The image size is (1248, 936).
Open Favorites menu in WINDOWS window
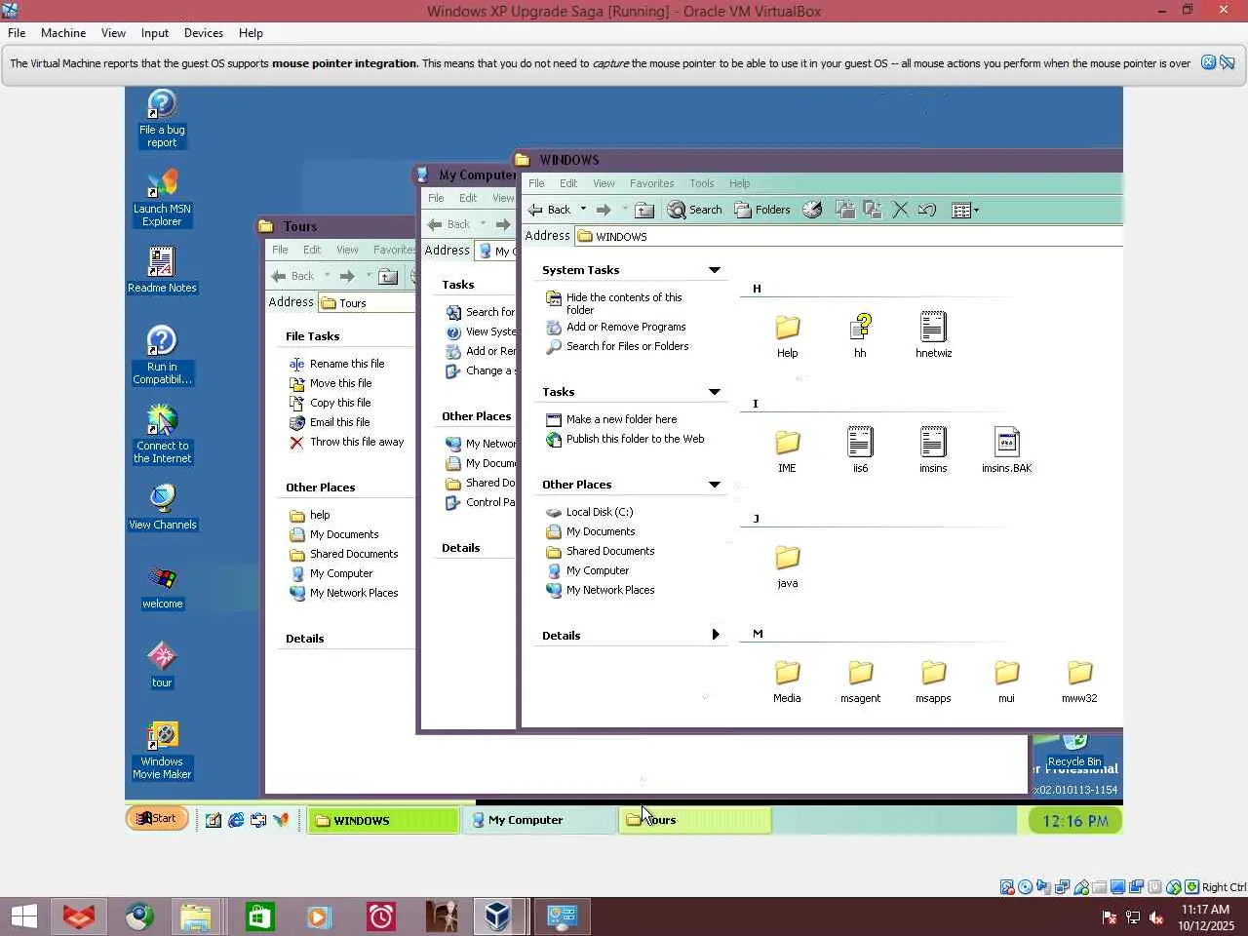[651, 183]
